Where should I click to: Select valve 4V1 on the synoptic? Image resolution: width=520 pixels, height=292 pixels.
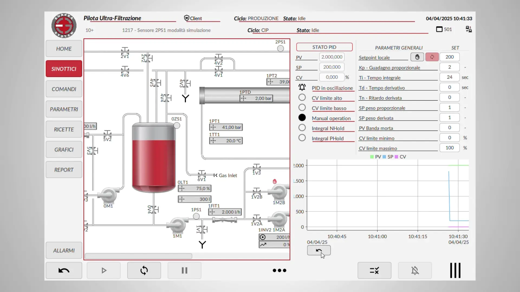point(219,70)
